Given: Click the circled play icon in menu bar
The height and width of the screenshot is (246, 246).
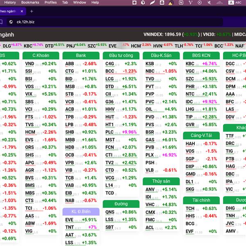Looking at the screenshot, I should pos(200,2).
